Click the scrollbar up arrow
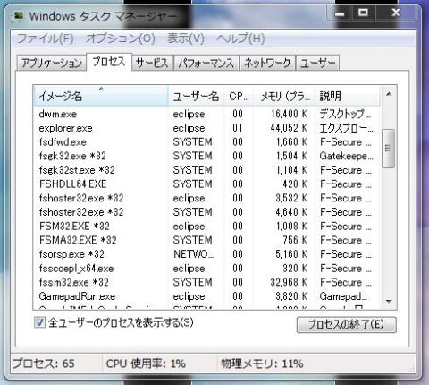The width and height of the screenshot is (429, 385). tap(389, 95)
